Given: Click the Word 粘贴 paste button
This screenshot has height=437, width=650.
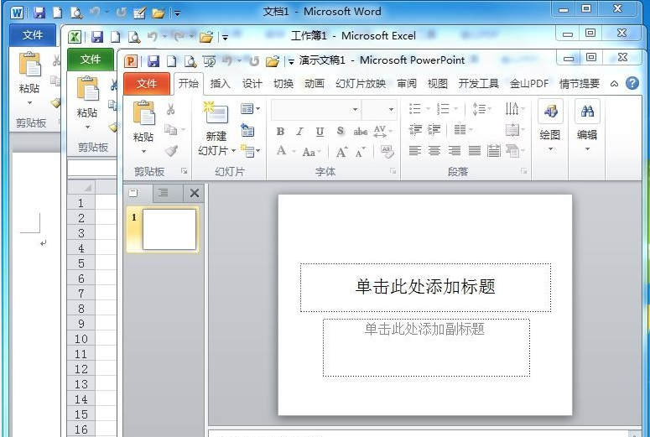Looking at the screenshot, I should (x=29, y=79).
